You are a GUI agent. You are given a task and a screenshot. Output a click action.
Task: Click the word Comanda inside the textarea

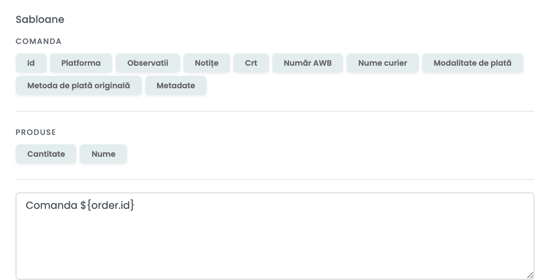coord(51,205)
